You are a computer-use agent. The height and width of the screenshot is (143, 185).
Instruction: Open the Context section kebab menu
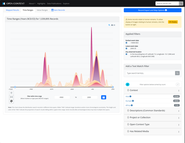click(179, 91)
